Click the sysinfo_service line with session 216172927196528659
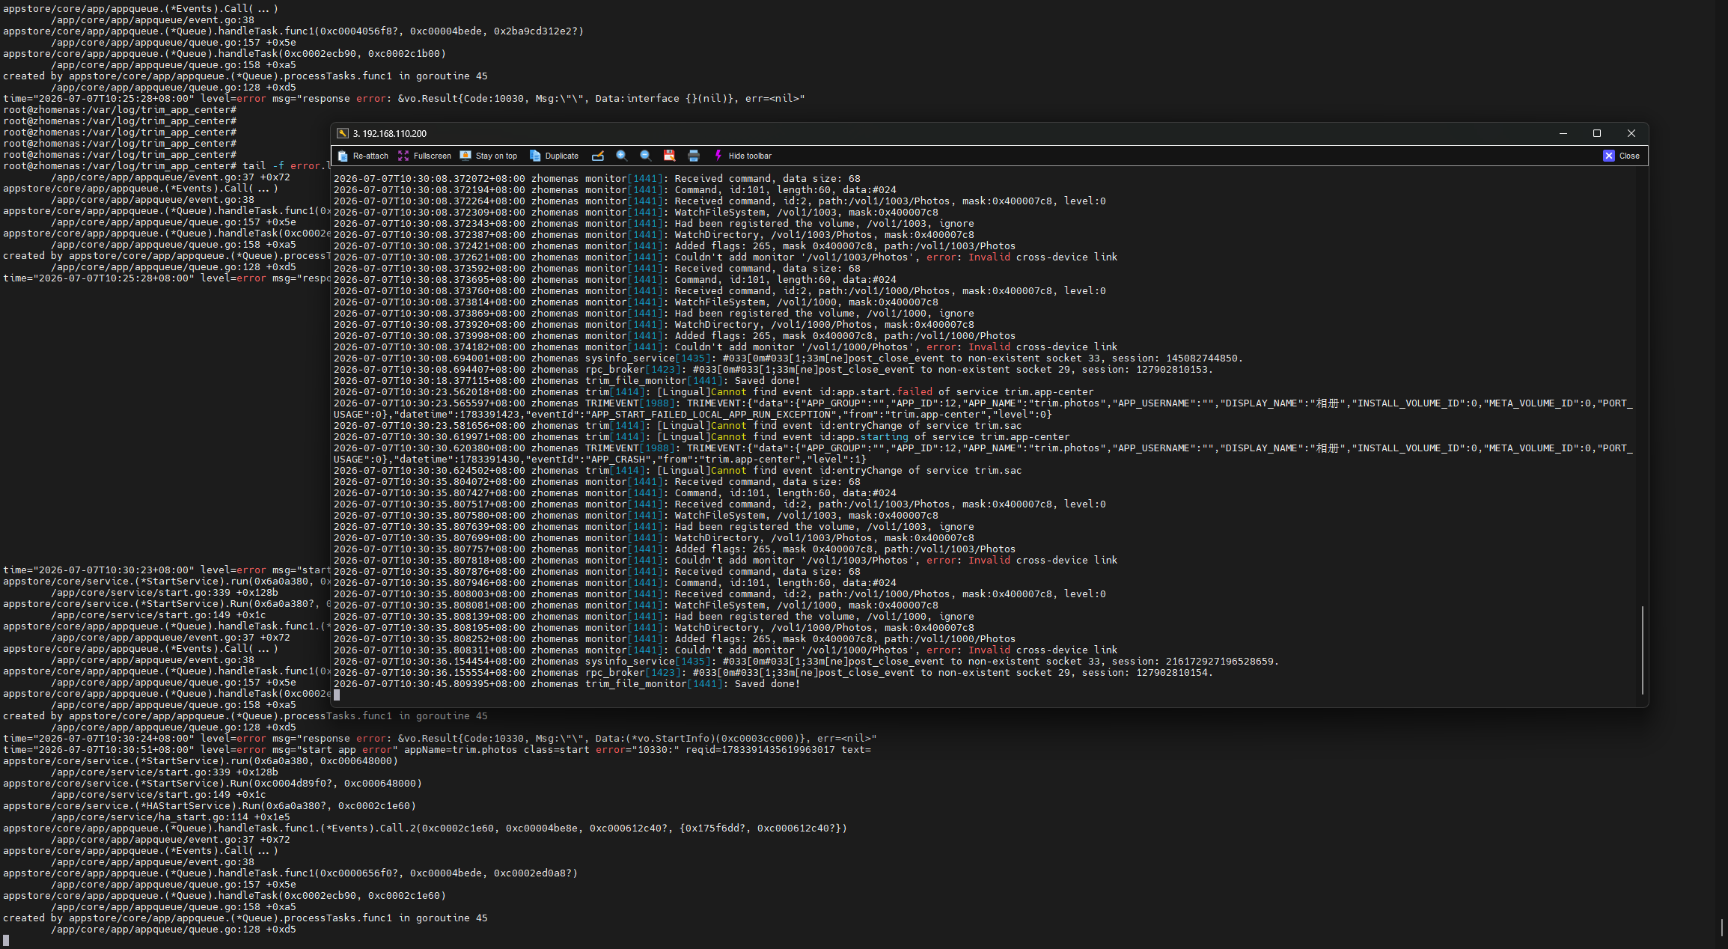 [806, 662]
